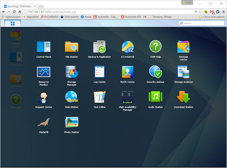Open Backup & Replication
The image size is (227, 168).
pos(100,50)
